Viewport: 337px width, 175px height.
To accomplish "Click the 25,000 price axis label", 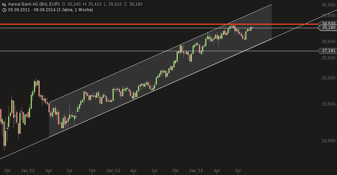I will pos(329,58).
